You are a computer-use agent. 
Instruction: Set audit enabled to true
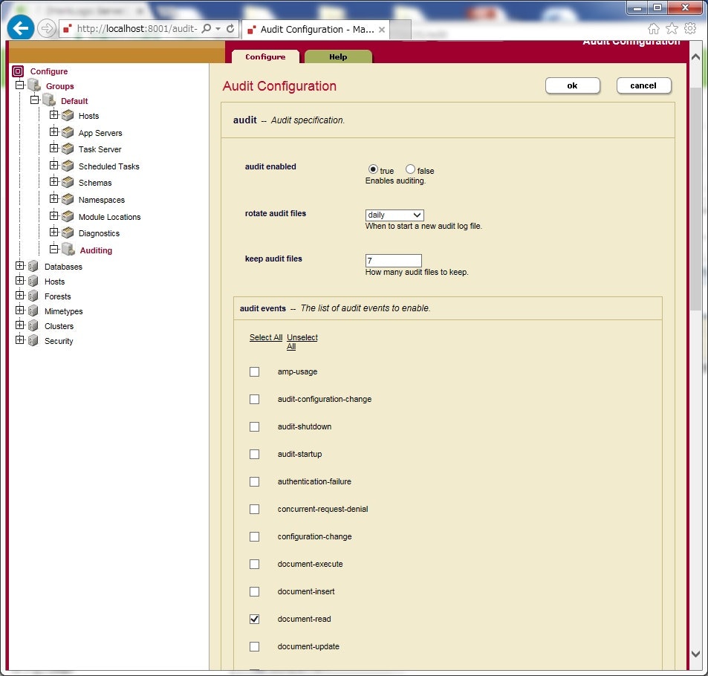point(373,169)
